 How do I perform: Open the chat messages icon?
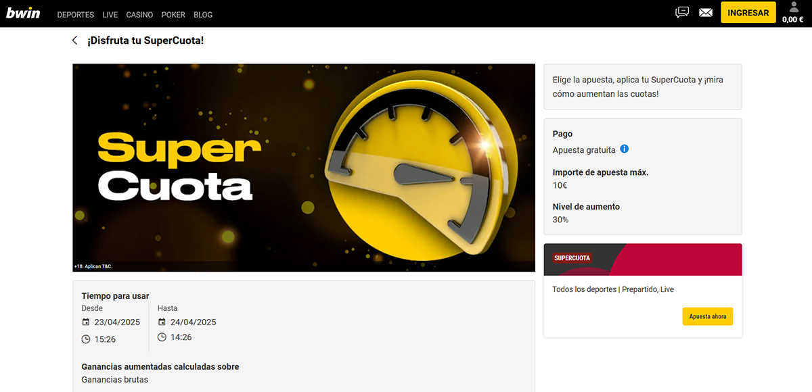(682, 12)
